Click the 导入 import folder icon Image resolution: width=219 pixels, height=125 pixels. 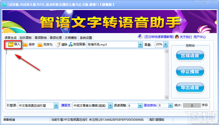coord(11,44)
